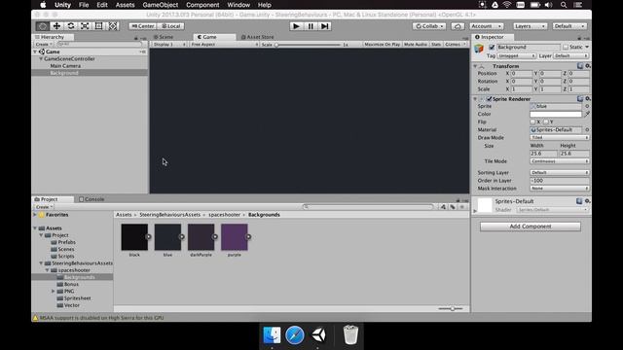Open the Material object picker circle

pyautogui.click(x=587, y=129)
